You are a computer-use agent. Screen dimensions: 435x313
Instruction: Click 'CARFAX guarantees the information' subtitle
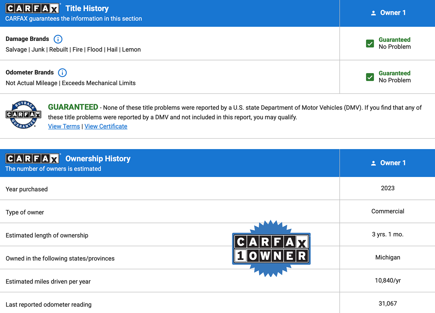74,18
